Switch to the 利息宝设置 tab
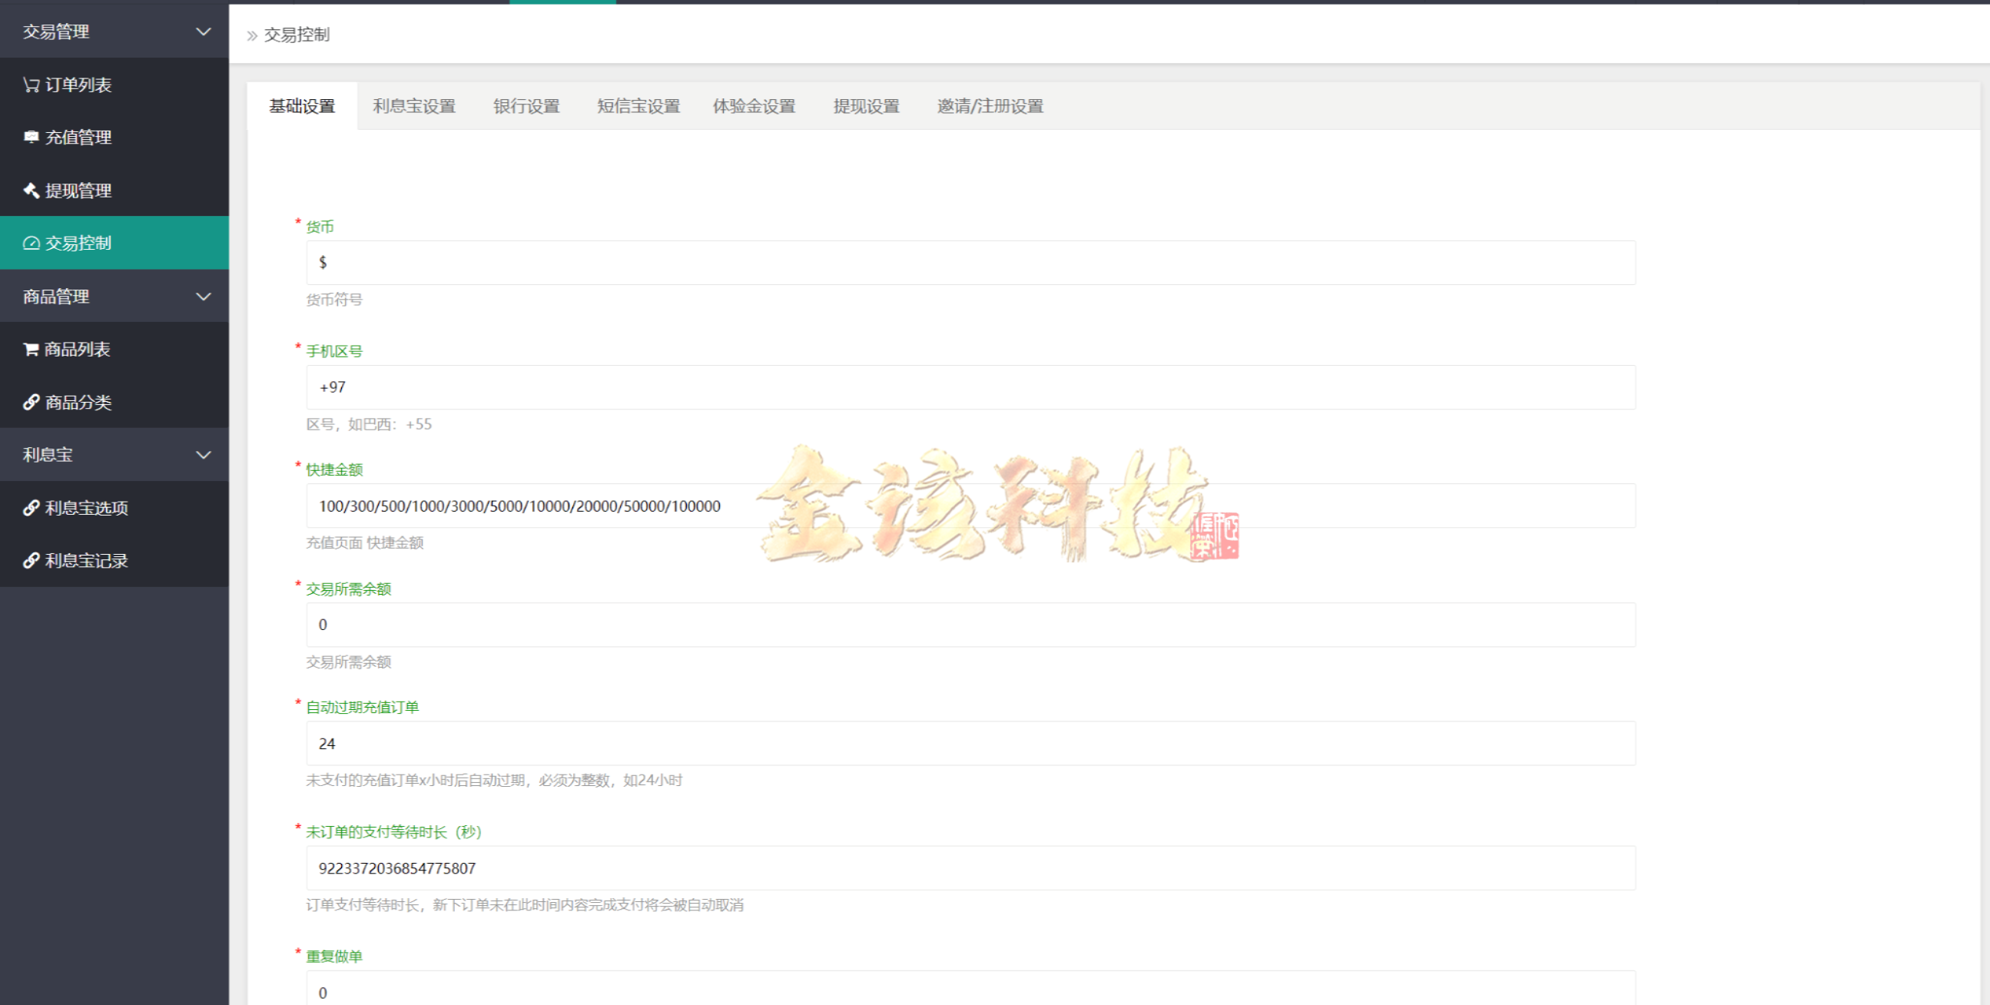The image size is (1990, 1005). pos(414,106)
